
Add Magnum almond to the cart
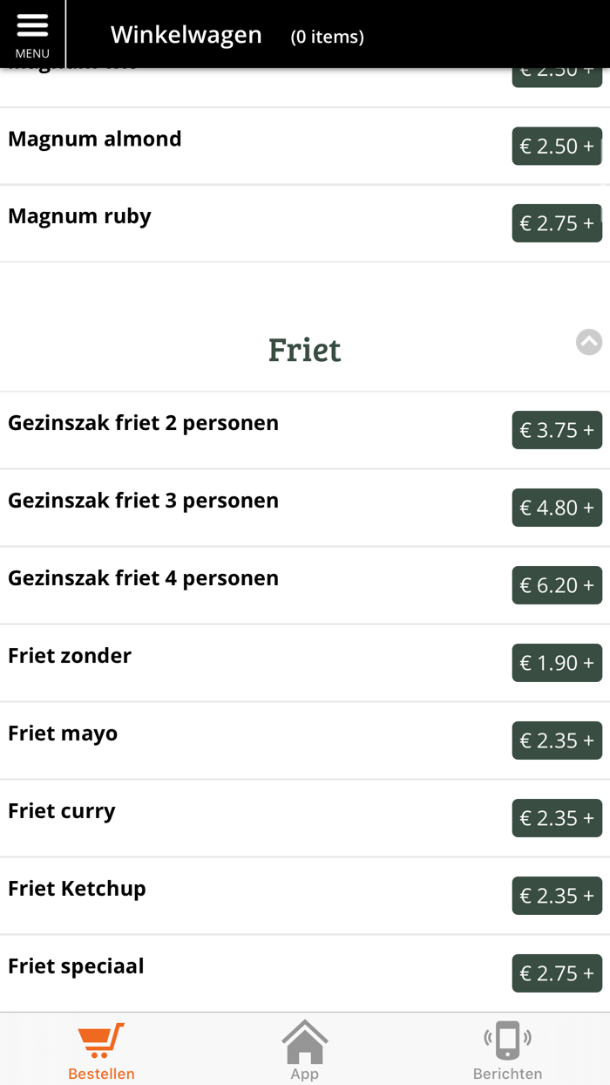coord(557,146)
